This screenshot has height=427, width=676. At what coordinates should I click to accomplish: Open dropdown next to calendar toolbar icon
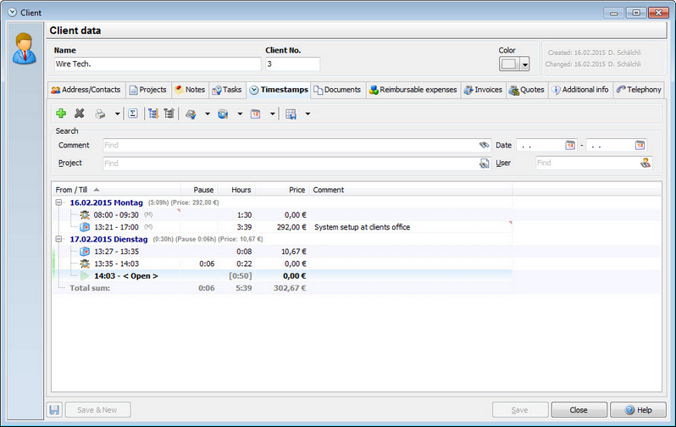point(273,114)
